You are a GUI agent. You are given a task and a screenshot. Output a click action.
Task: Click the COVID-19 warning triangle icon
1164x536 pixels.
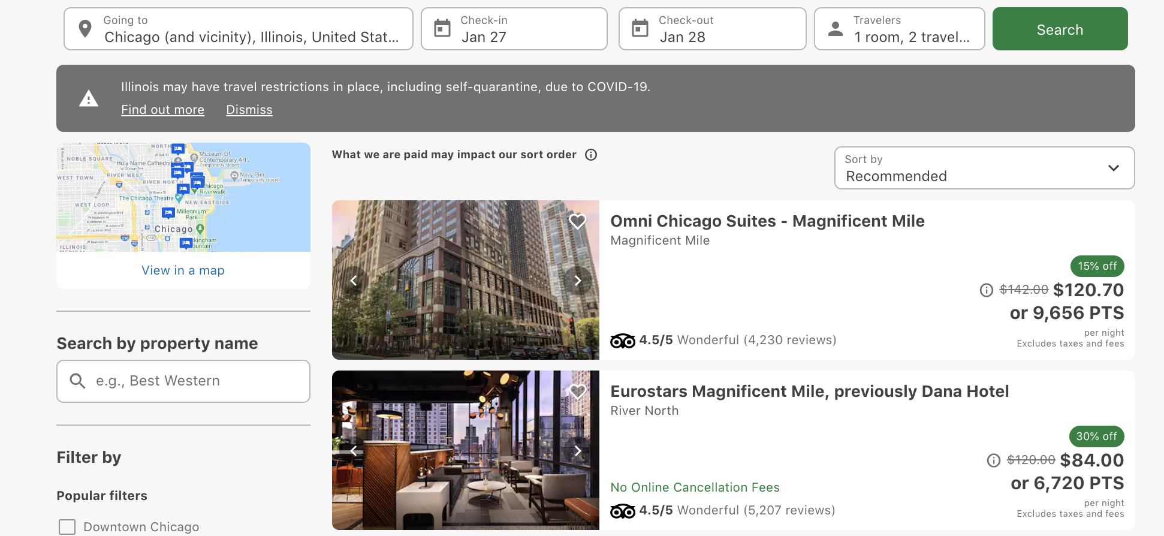[89, 98]
